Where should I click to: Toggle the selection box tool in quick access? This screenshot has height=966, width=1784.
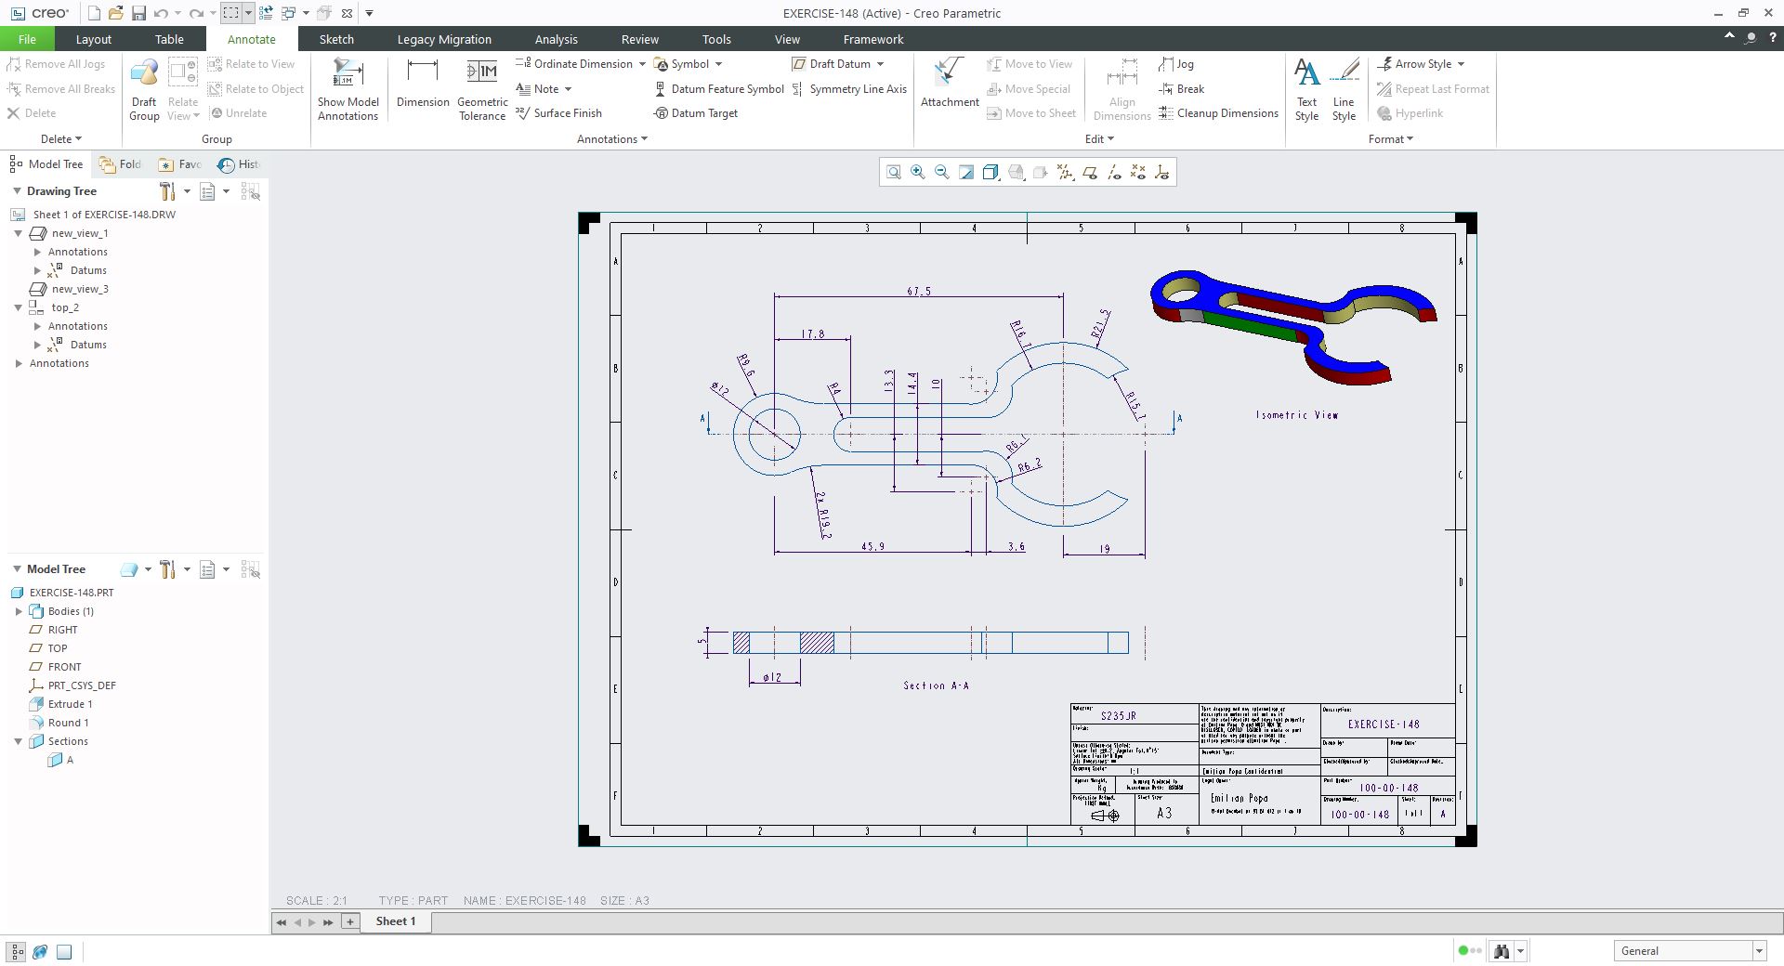tap(231, 13)
